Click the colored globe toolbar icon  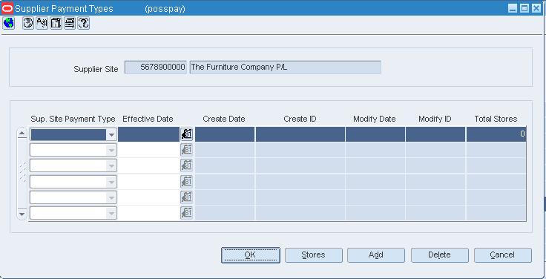tap(8, 23)
